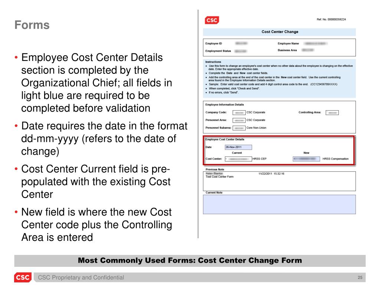Click the 'Employee Name' label
The image size is (380, 285).
click(288, 44)
